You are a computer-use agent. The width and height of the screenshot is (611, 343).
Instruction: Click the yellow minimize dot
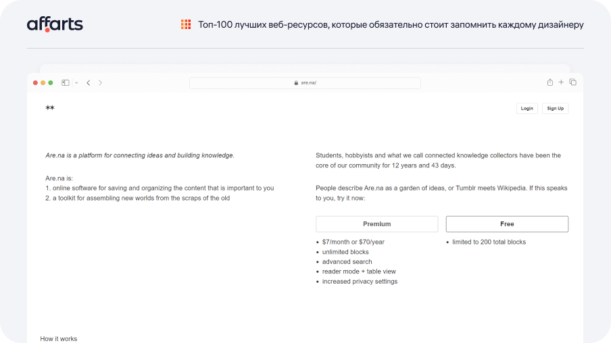pyautogui.click(x=43, y=82)
